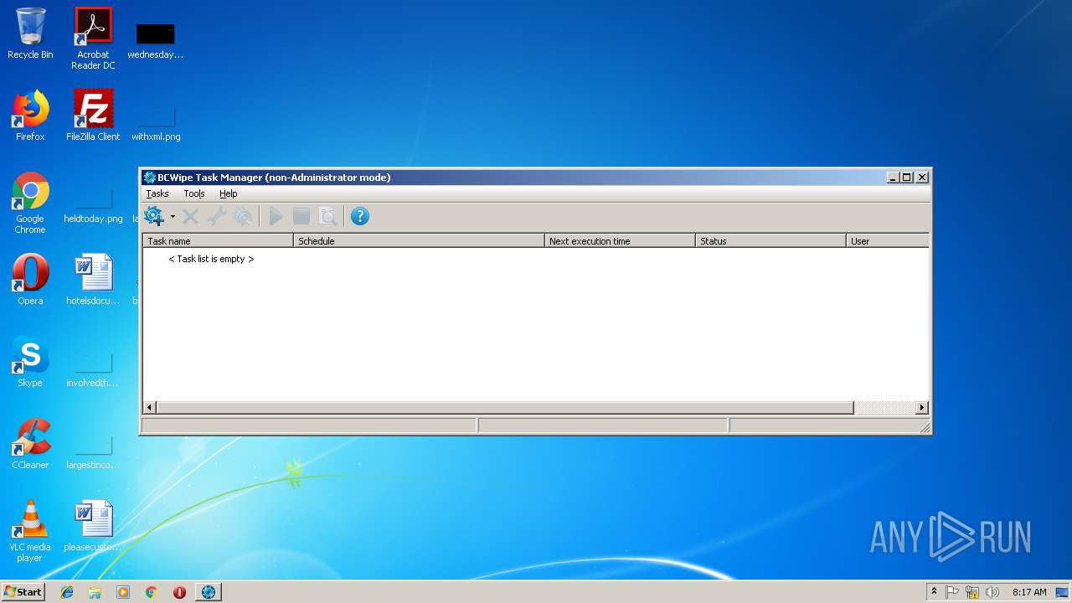Sort by User column header
The height and width of the screenshot is (603, 1072).
click(888, 240)
